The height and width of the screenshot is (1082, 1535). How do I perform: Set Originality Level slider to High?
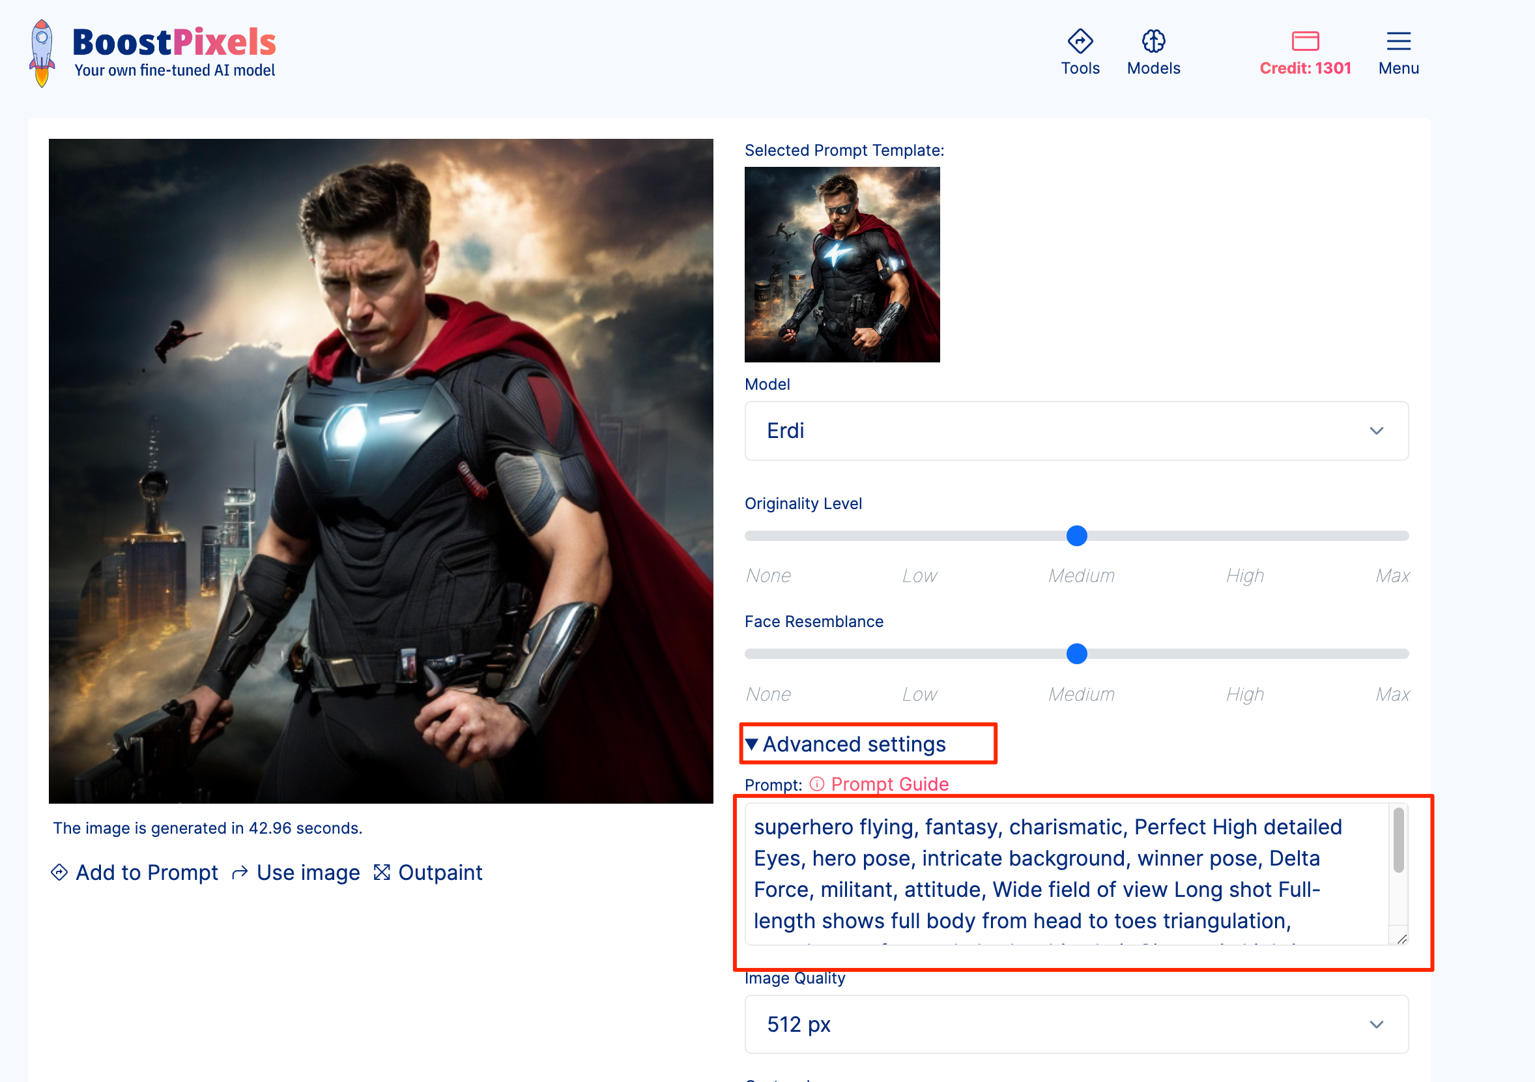click(1243, 536)
